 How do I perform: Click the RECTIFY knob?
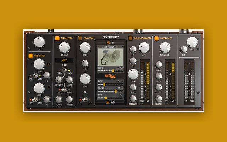[59, 99]
